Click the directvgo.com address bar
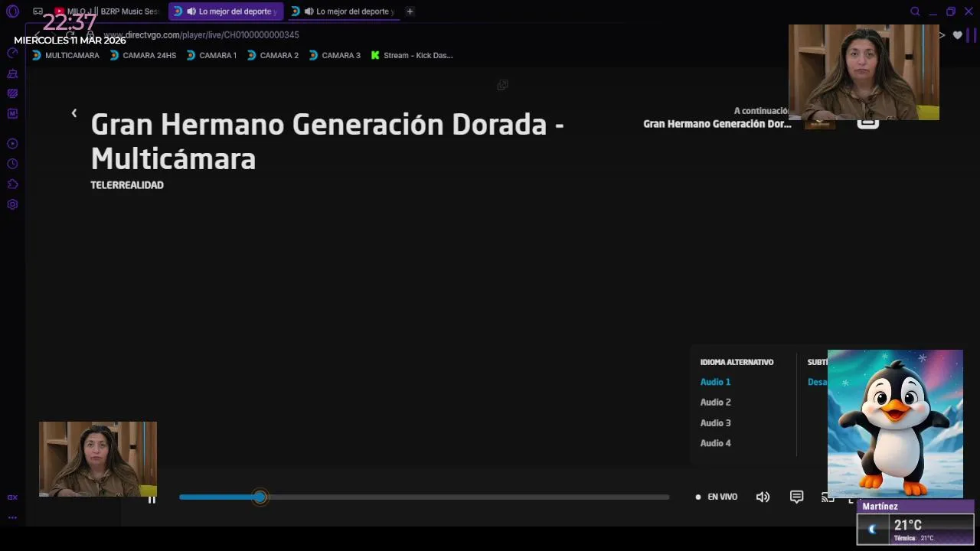980x551 pixels. click(201, 35)
